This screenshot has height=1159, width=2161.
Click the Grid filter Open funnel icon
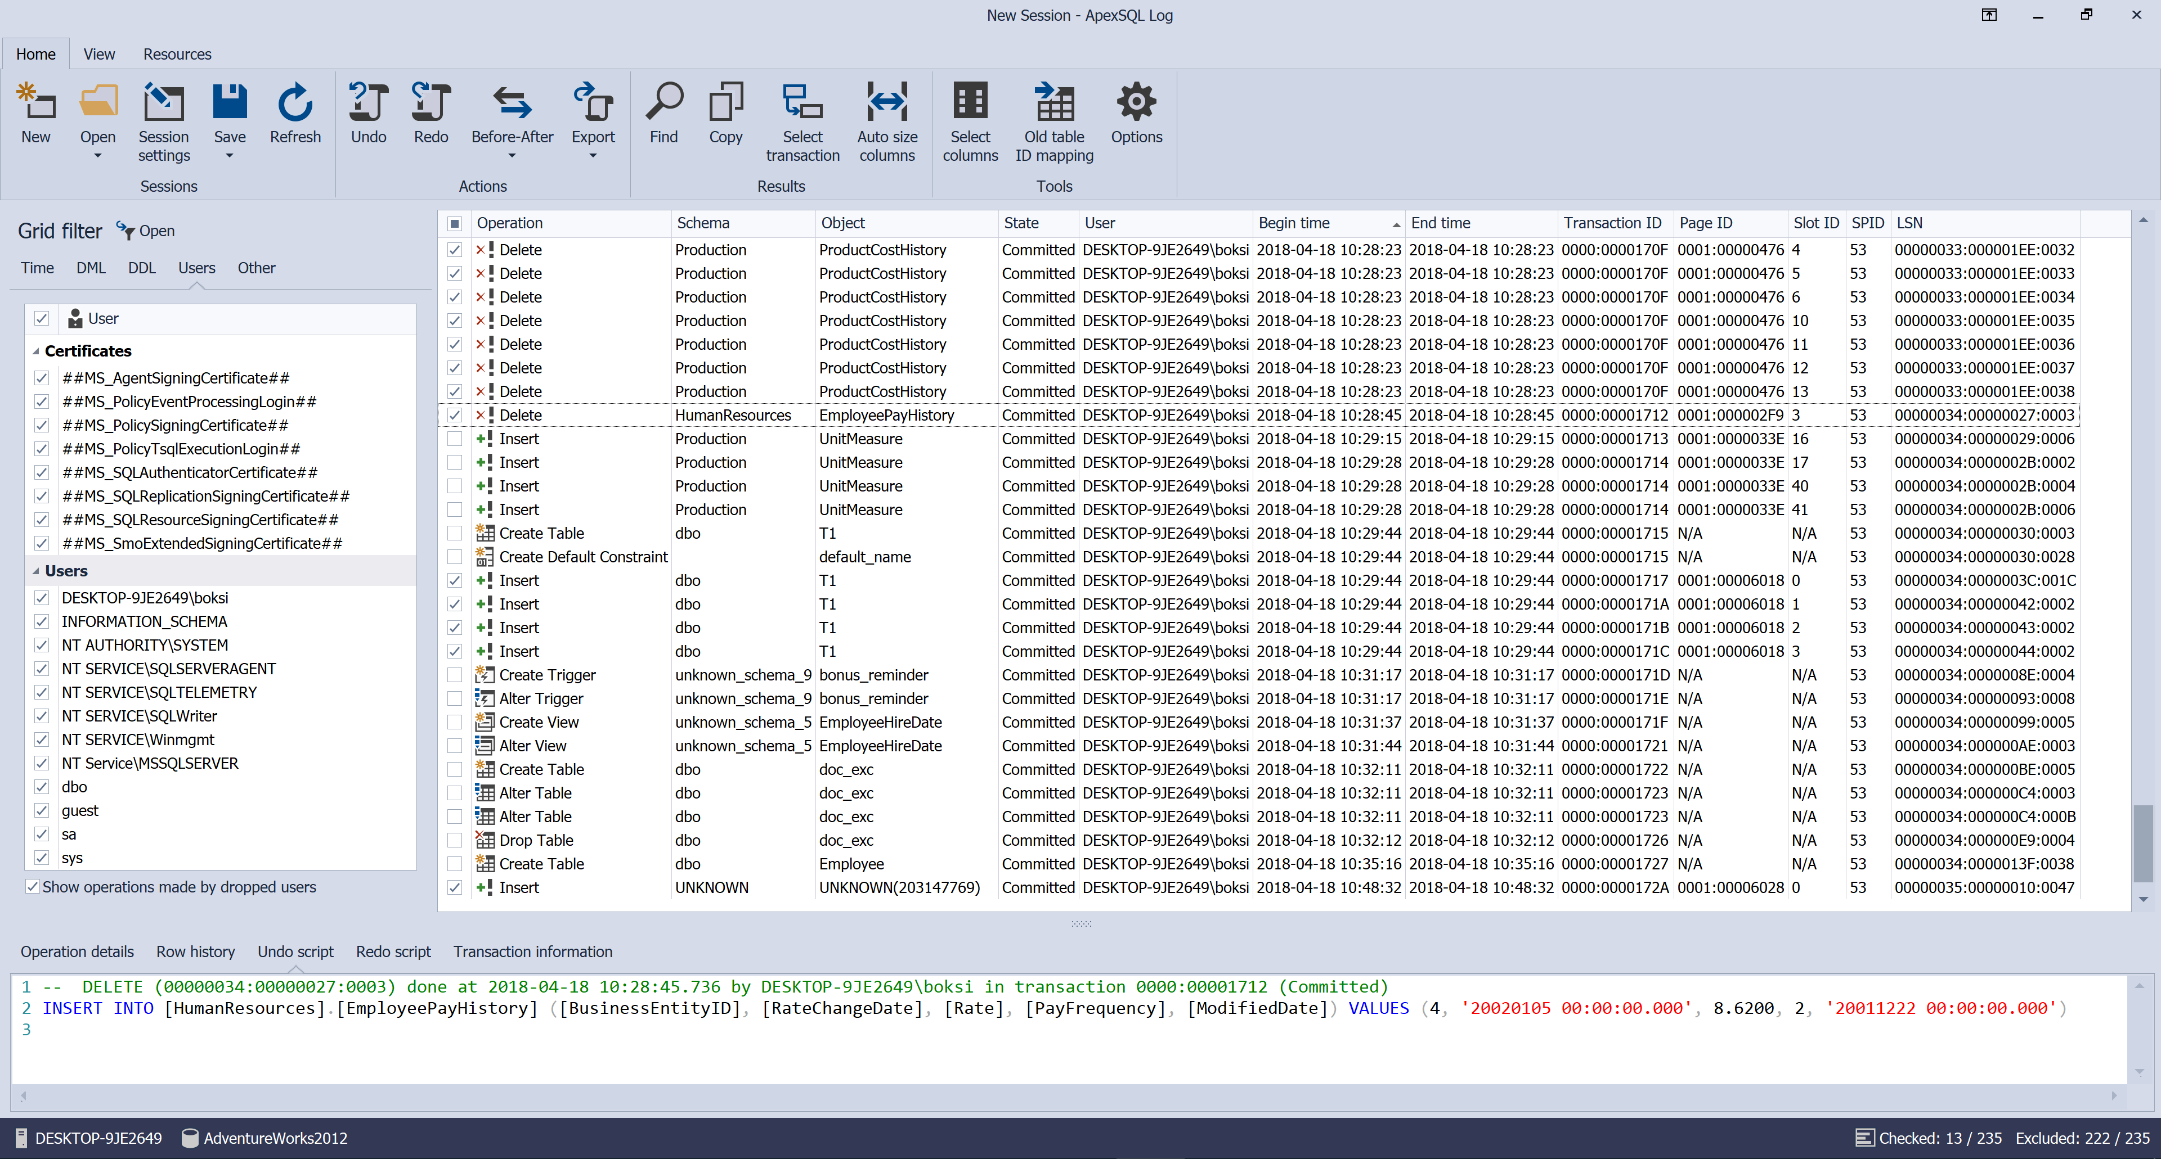(125, 231)
